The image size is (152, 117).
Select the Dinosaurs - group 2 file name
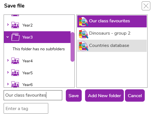point(110,33)
